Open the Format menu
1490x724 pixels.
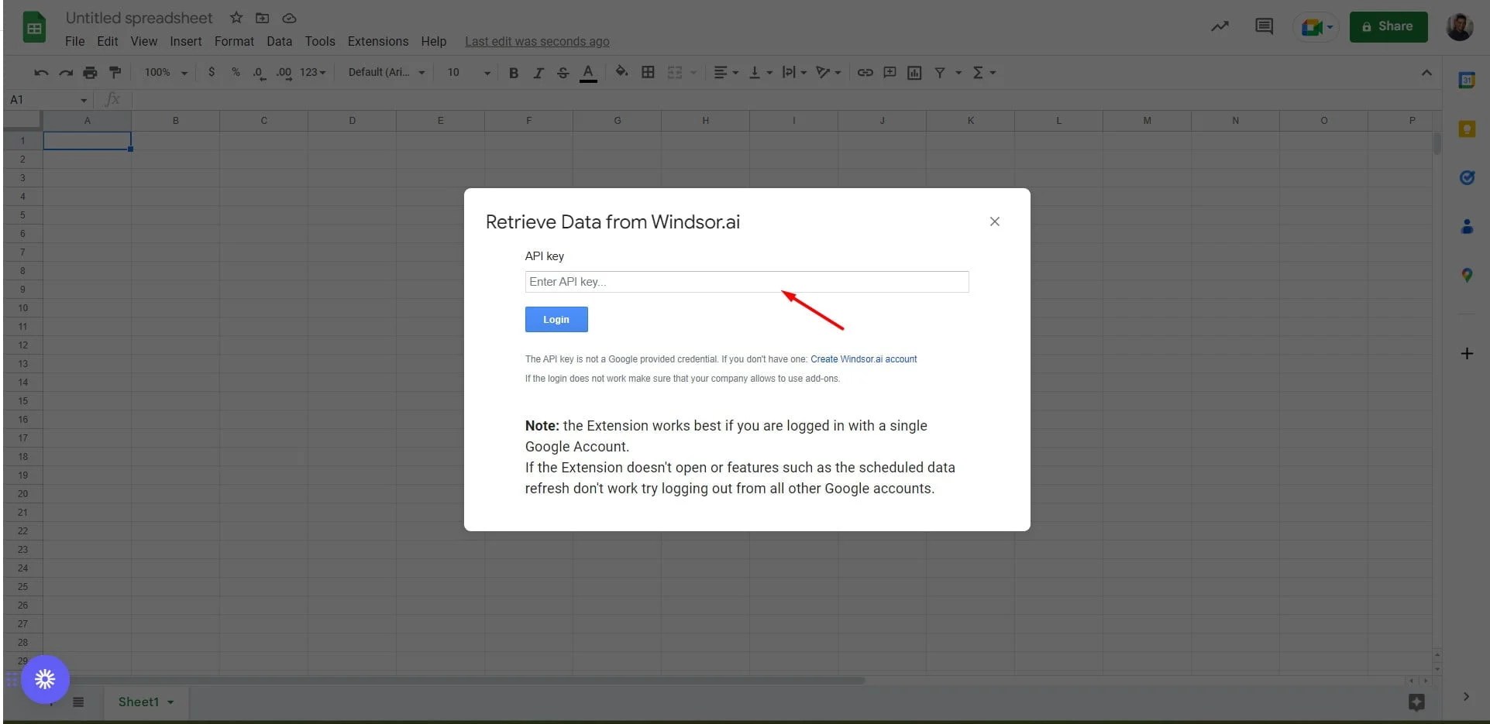tap(234, 41)
